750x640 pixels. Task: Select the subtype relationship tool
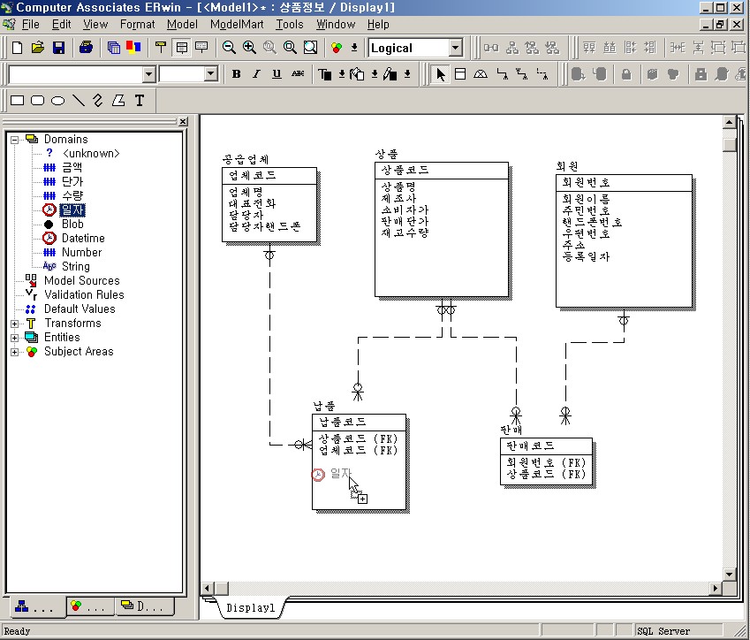tap(481, 74)
